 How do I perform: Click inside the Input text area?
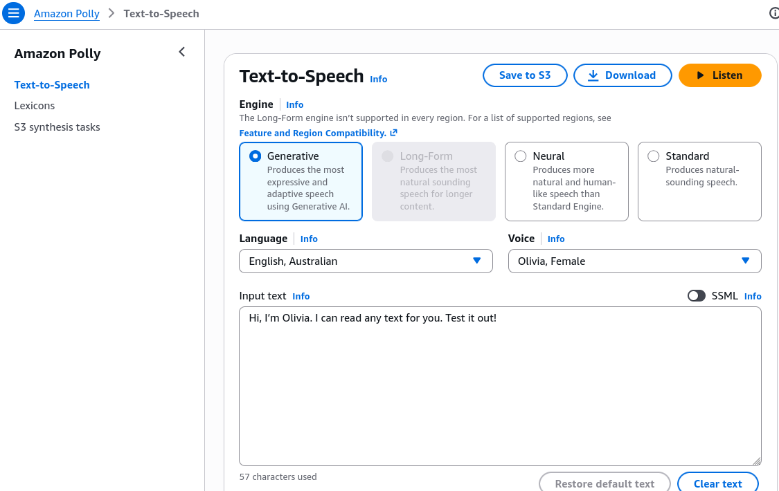(500, 386)
